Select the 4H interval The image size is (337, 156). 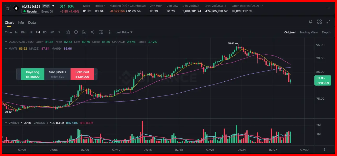click(38, 32)
